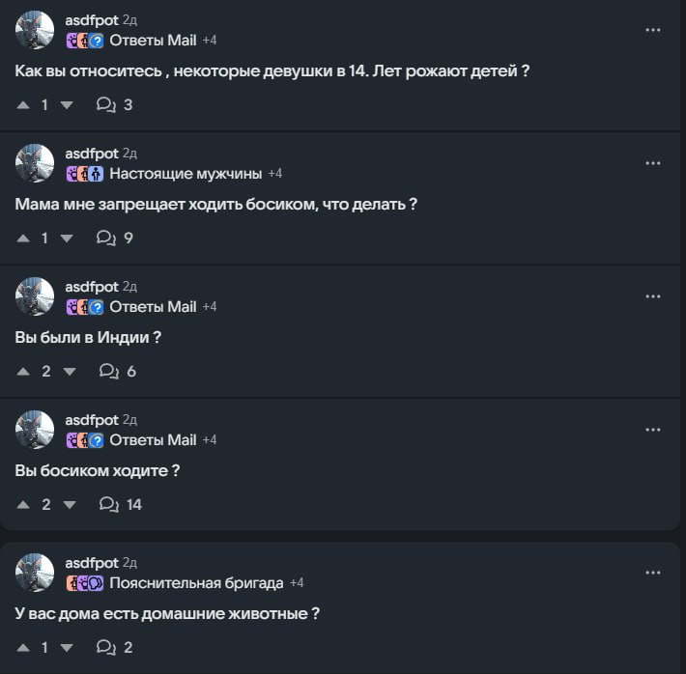Upvote the domestic animals question
Viewport: 686px width, 674px height.
(x=23, y=647)
